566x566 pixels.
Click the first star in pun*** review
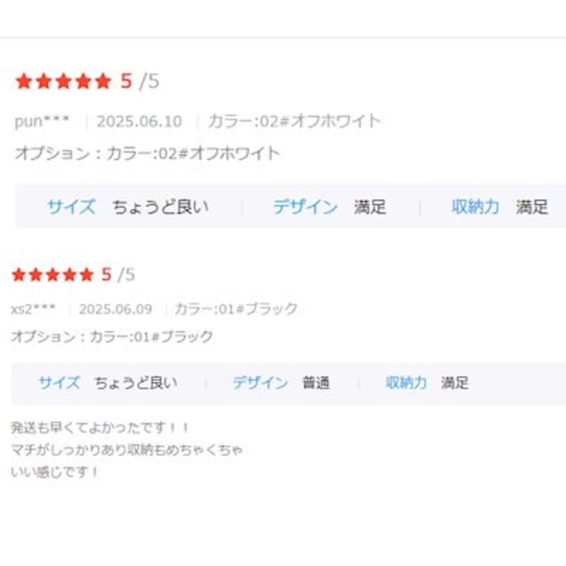click(23, 81)
